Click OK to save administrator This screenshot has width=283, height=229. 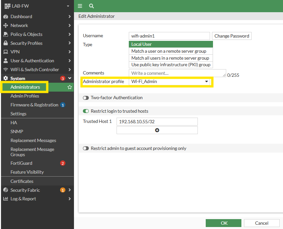tap(224, 223)
